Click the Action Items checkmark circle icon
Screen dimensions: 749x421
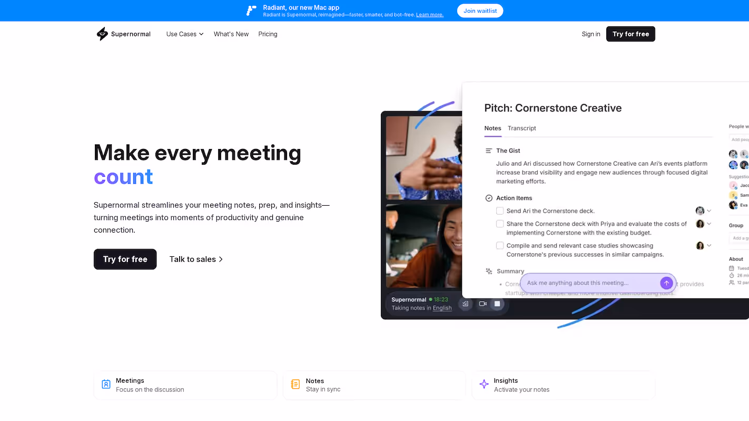pos(489,198)
